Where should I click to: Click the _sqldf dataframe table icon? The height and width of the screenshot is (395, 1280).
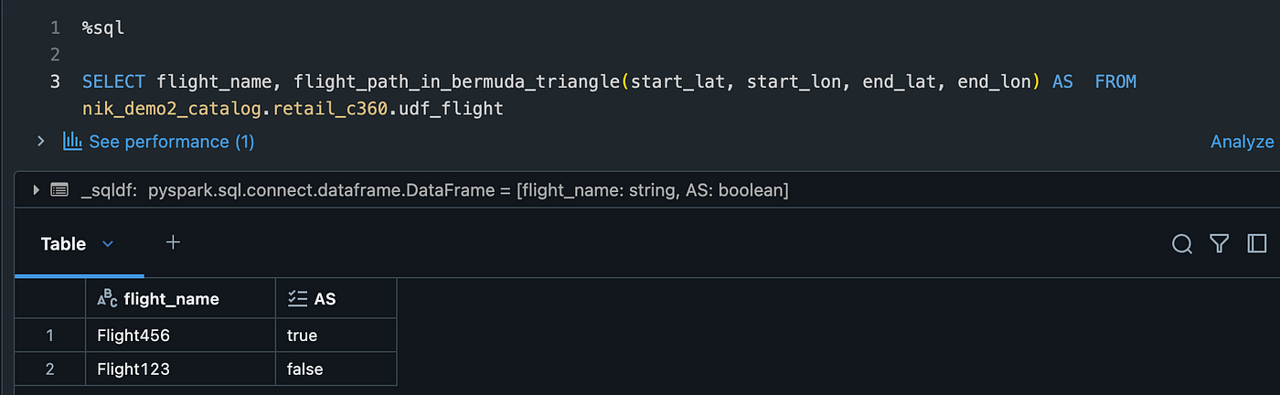click(59, 190)
